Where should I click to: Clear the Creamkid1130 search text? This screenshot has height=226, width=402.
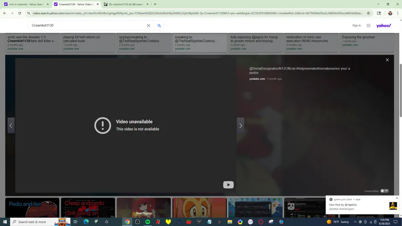[x=148, y=25]
